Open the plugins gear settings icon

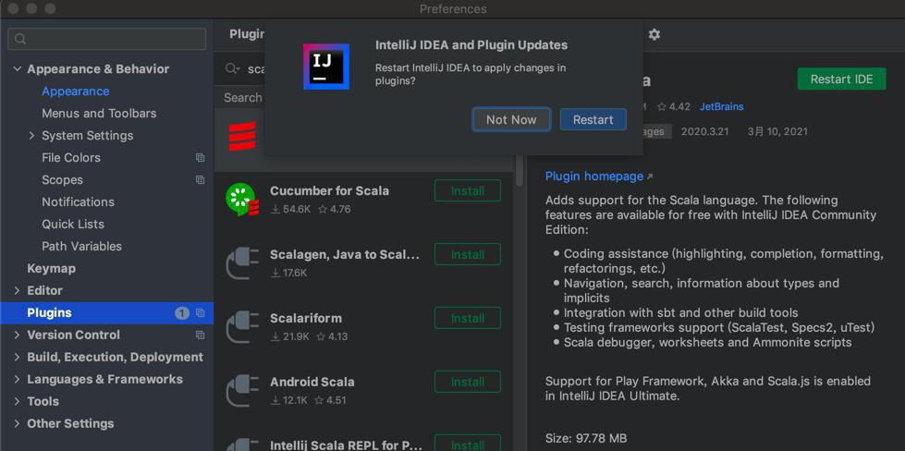[654, 34]
